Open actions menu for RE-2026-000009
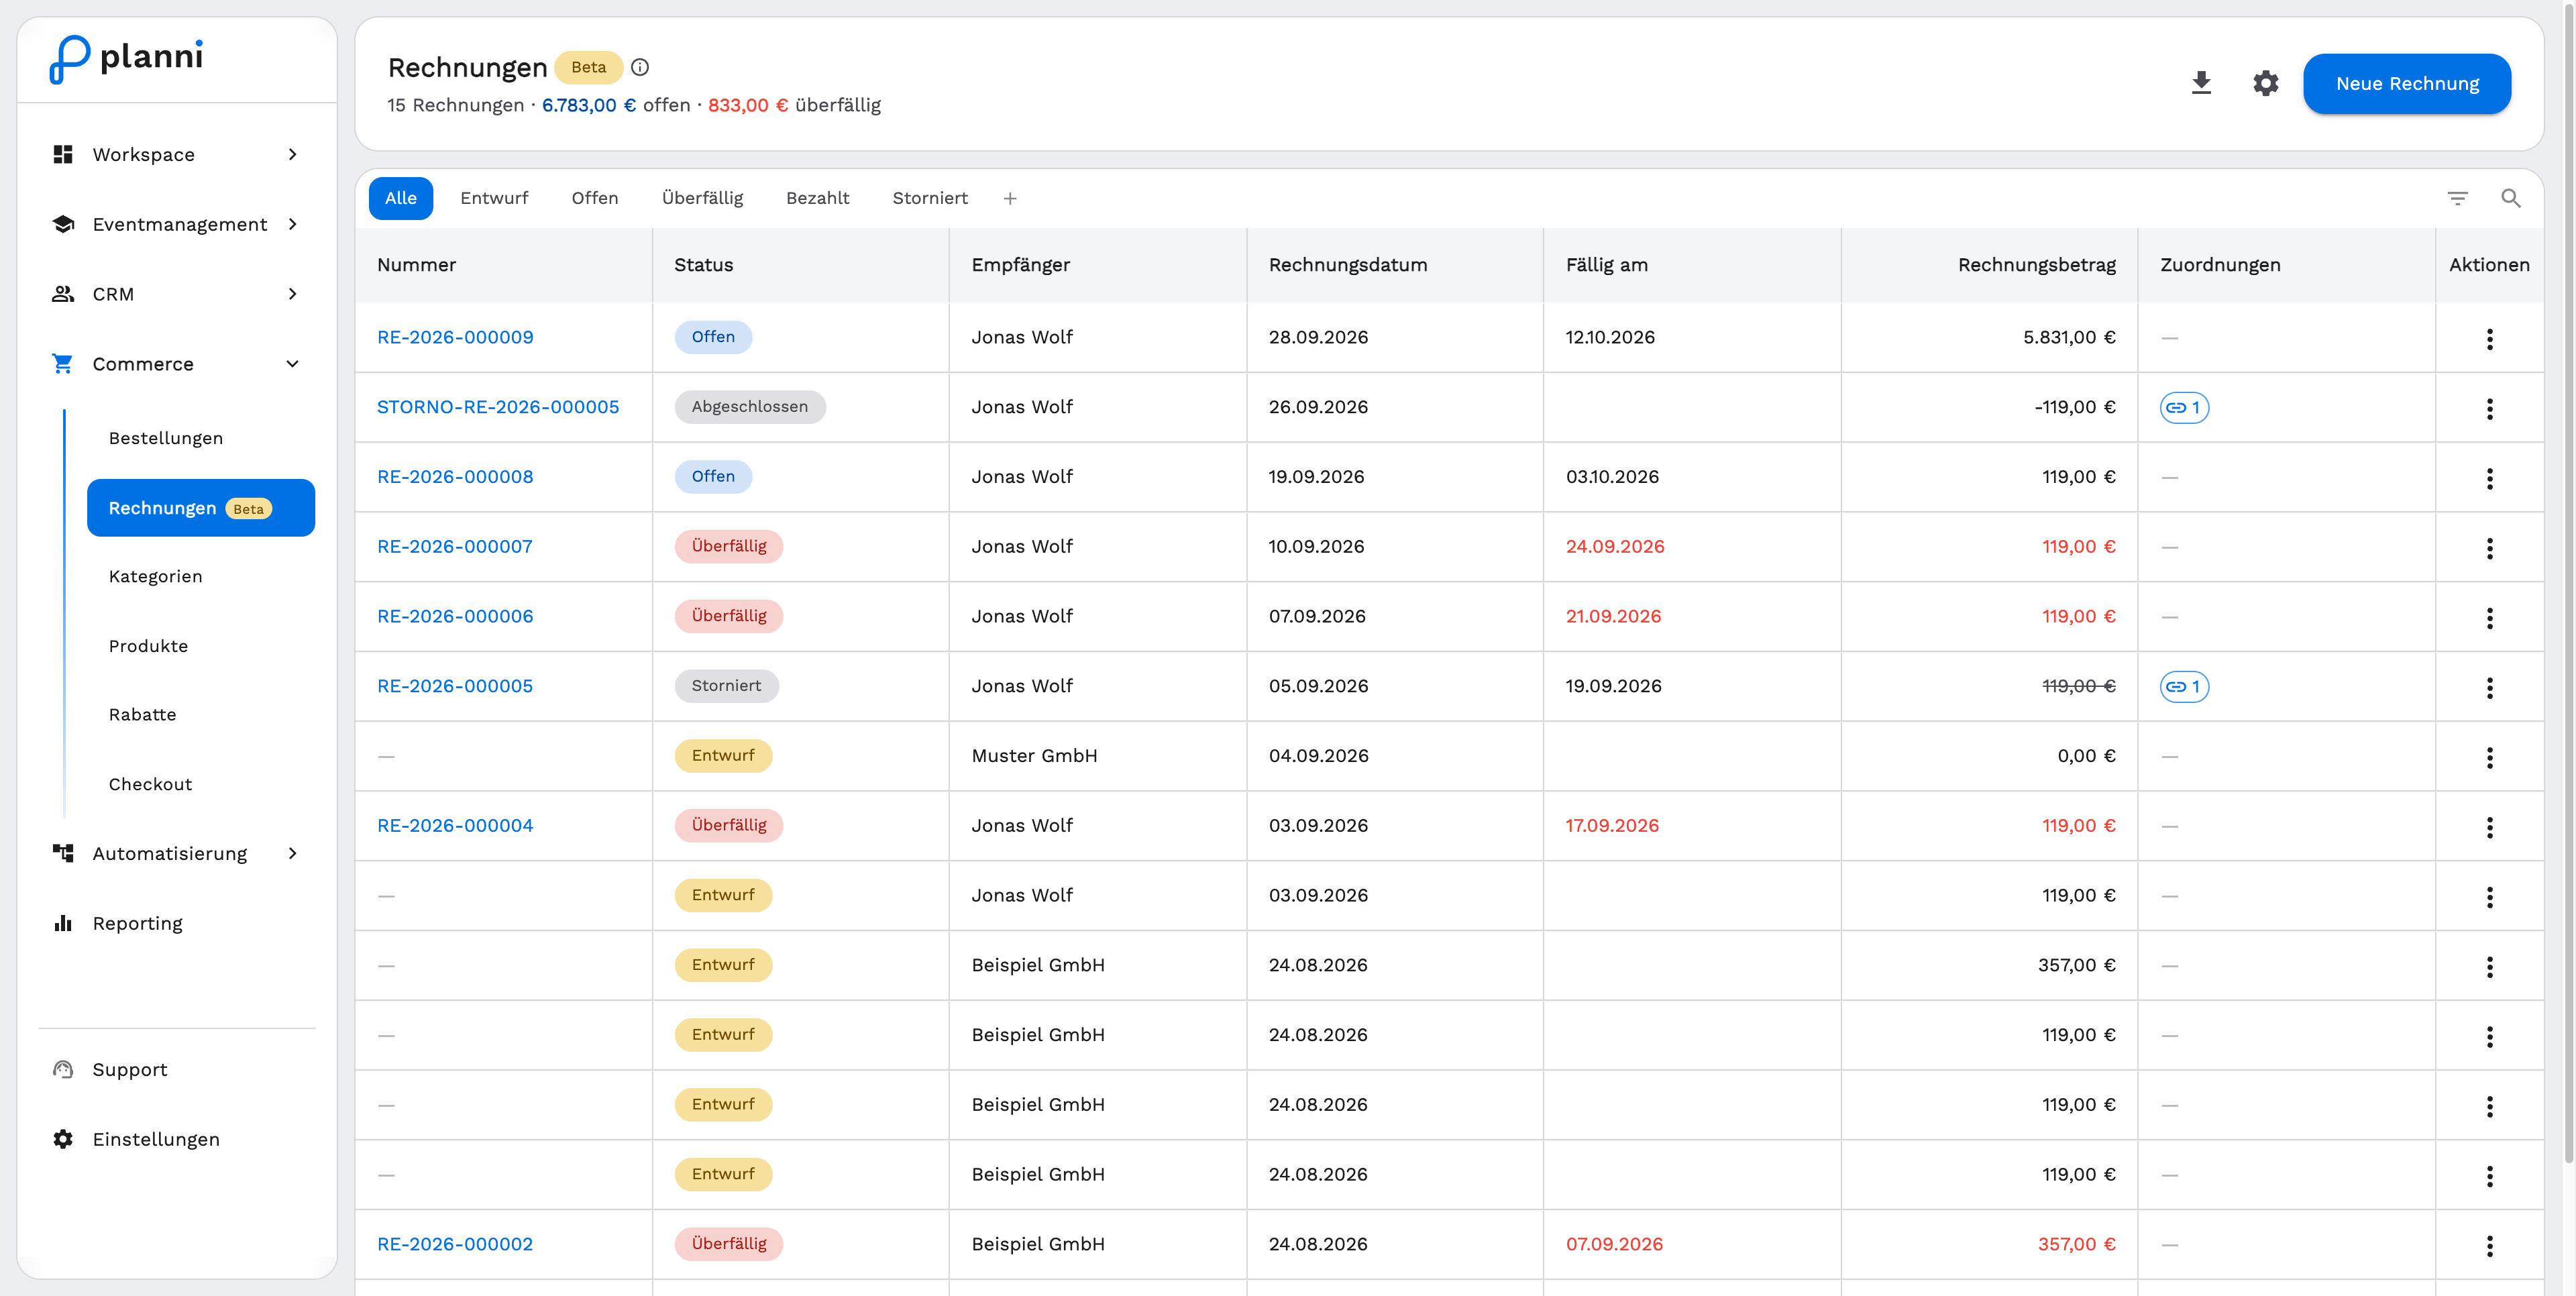2576x1296 pixels. [2489, 338]
